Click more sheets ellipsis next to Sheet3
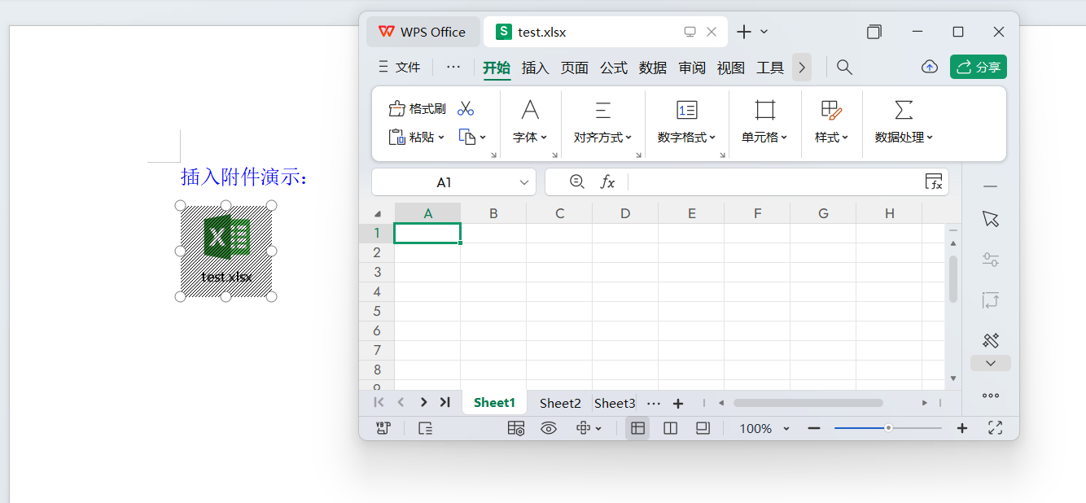Screen dimensions: 1086x503 click(654, 403)
